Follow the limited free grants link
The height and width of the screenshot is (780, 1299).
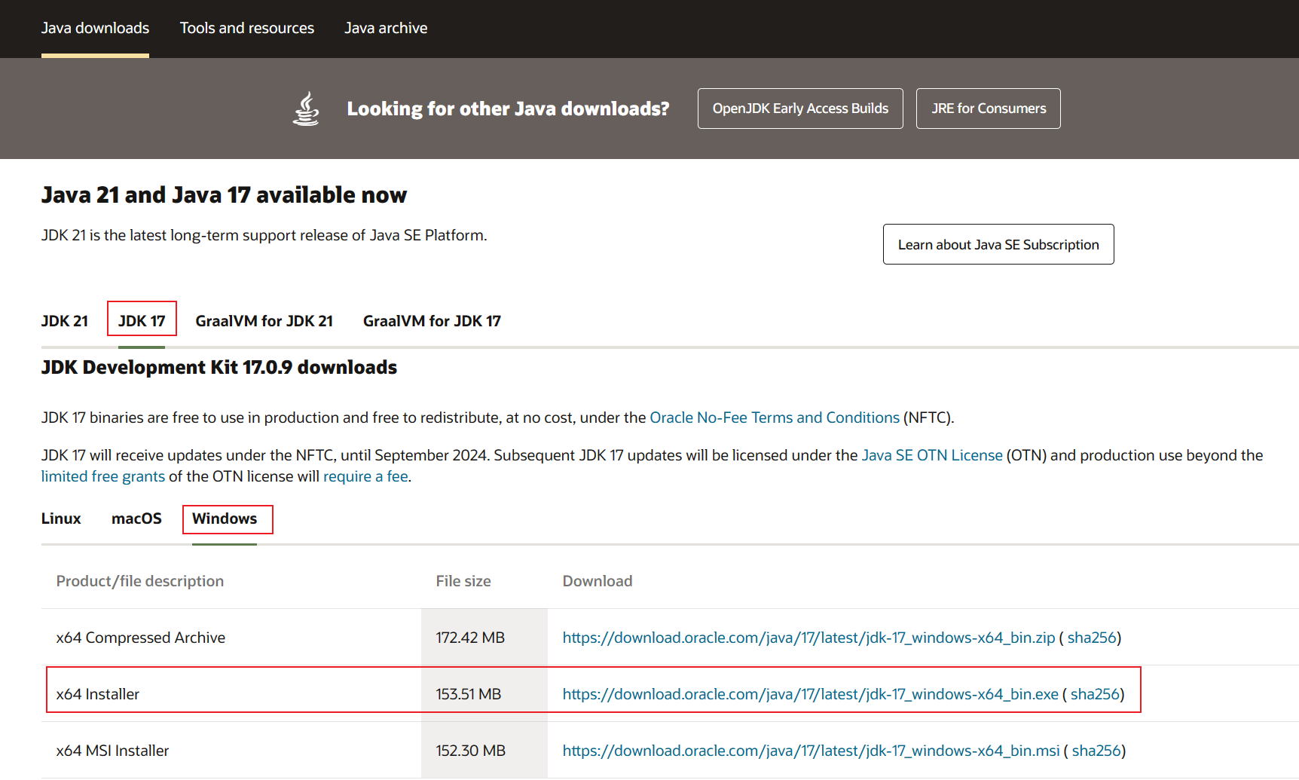103,476
